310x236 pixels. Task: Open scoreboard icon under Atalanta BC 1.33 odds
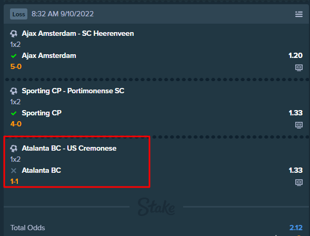point(299,182)
